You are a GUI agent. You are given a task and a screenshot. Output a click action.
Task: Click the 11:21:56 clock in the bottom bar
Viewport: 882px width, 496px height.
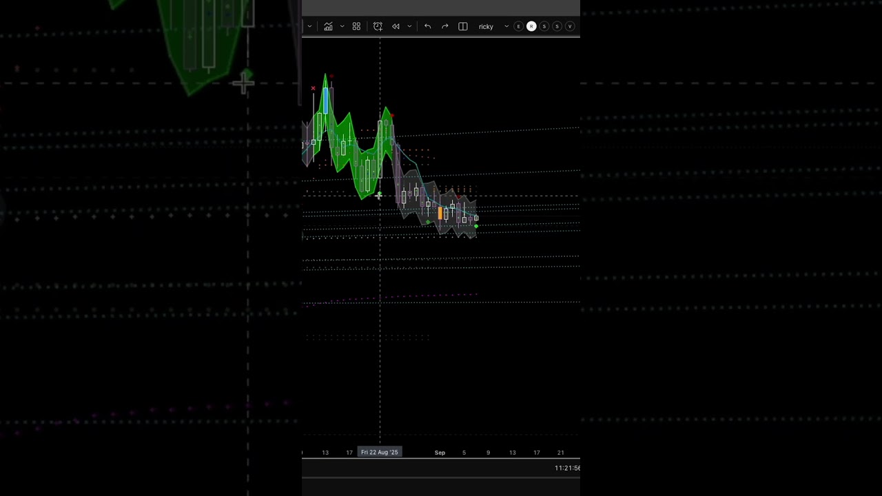(x=567, y=468)
